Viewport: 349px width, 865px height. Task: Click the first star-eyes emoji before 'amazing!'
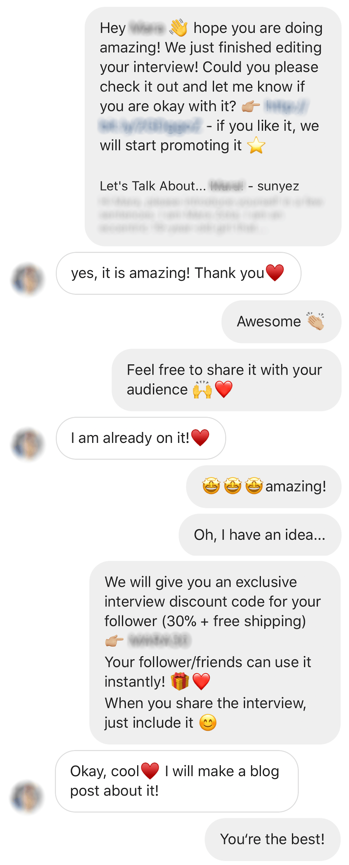pos(211,486)
